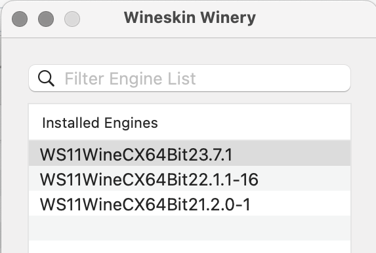The height and width of the screenshot is (253, 376).
Task: Select engine WS11WineCX64Bit21.2.0-1
Action: click(190, 203)
